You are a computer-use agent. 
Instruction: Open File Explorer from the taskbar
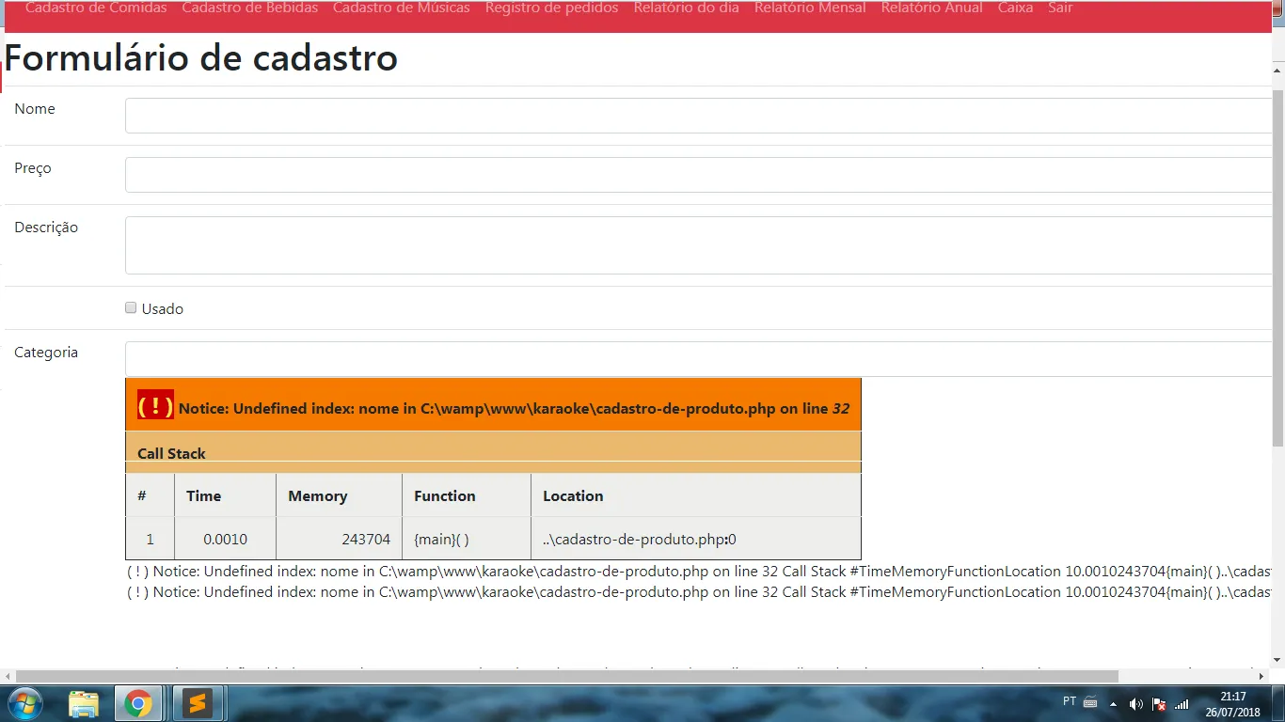[84, 703]
